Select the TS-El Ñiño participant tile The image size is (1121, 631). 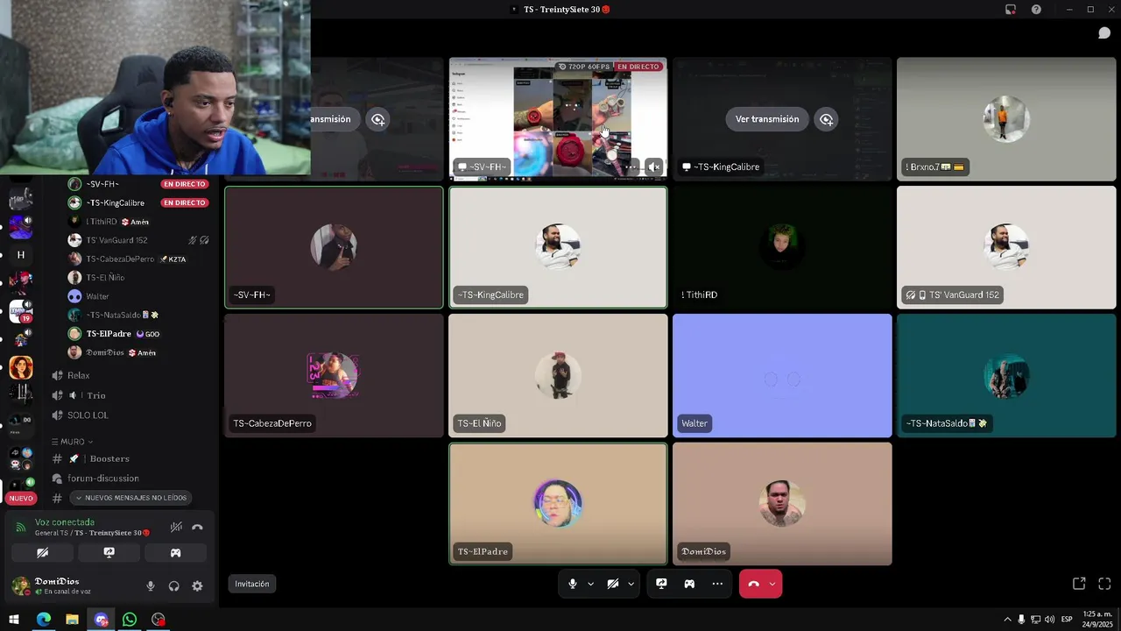558,376
